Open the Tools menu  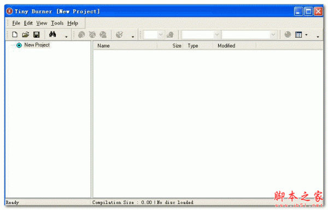(x=57, y=23)
